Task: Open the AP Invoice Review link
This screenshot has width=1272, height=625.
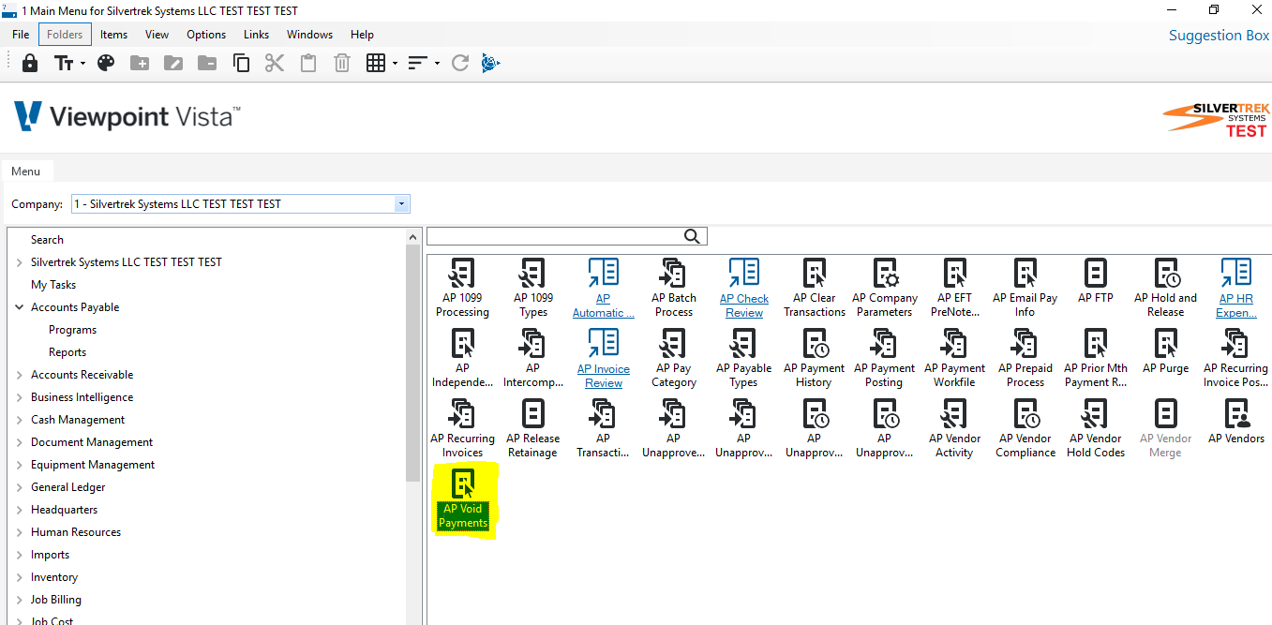Action: click(604, 360)
